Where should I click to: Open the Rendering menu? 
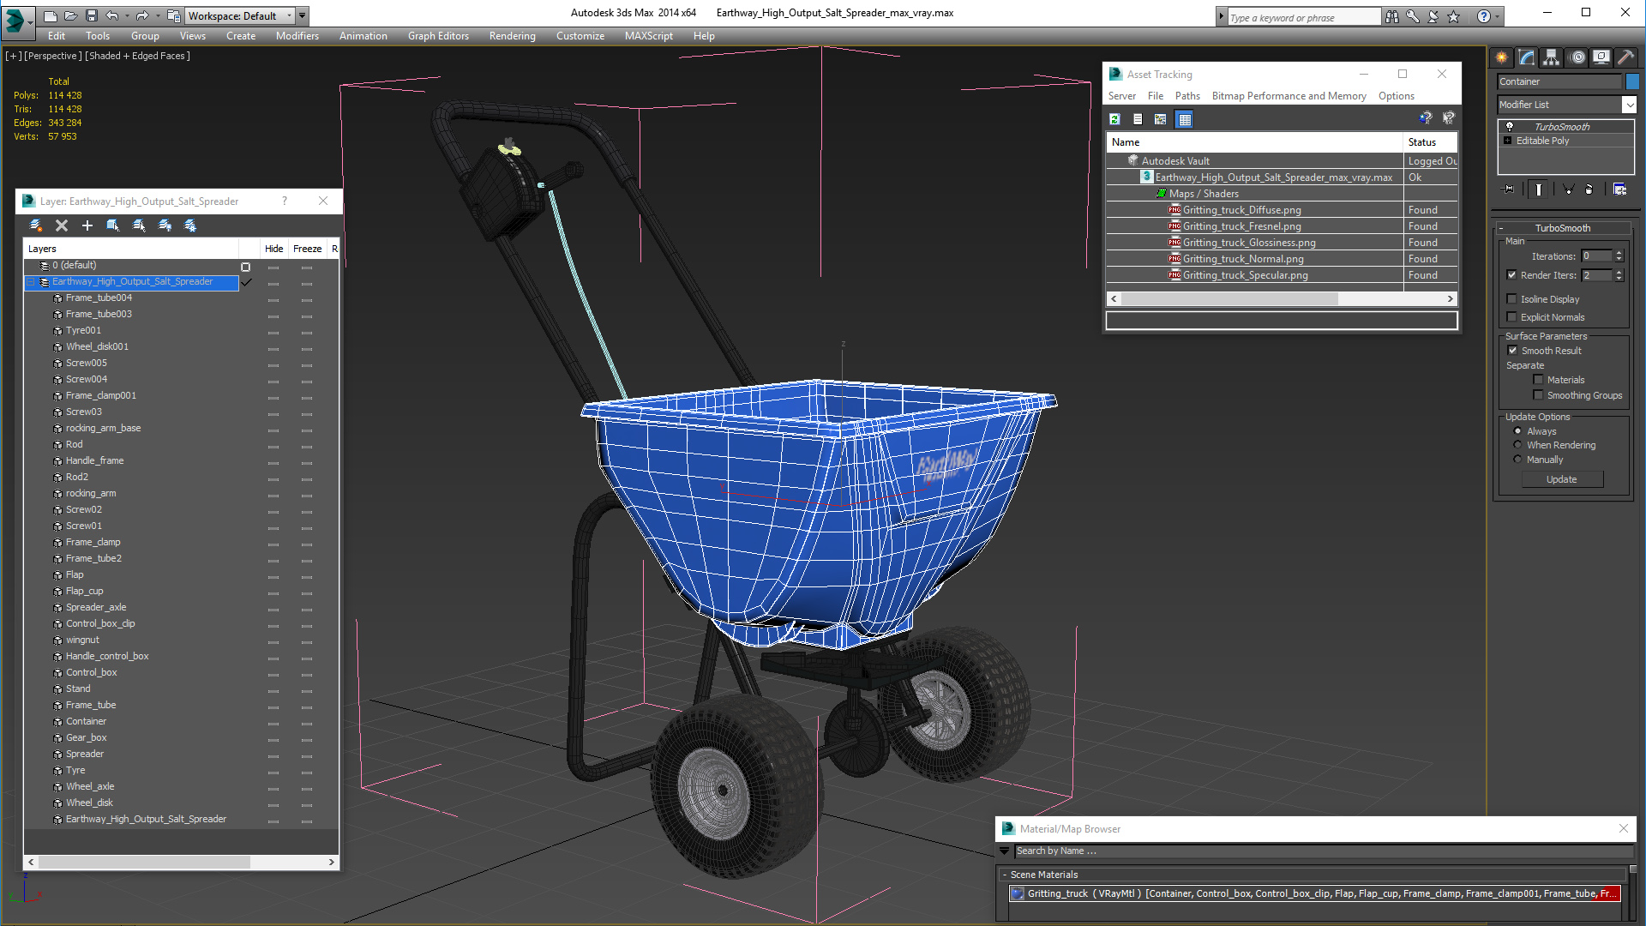[512, 36]
